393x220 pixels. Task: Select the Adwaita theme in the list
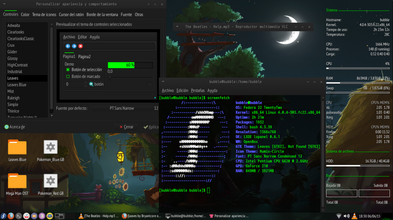point(27,25)
